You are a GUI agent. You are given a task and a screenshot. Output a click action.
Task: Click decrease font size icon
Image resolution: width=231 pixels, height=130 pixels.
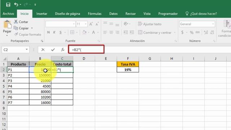(x=97, y=24)
